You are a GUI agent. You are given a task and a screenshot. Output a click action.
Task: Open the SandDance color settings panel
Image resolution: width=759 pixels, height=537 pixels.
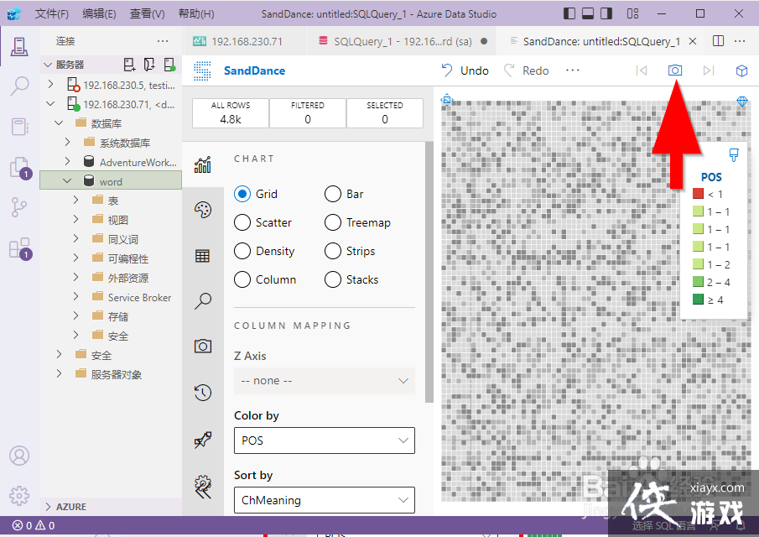pyautogui.click(x=203, y=210)
